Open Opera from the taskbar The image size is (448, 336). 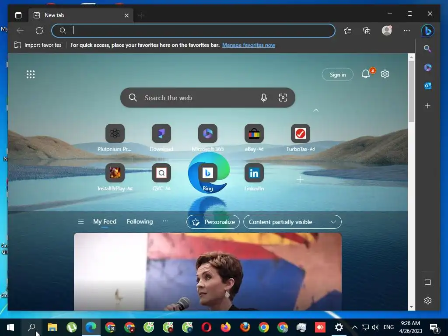pyautogui.click(x=206, y=327)
